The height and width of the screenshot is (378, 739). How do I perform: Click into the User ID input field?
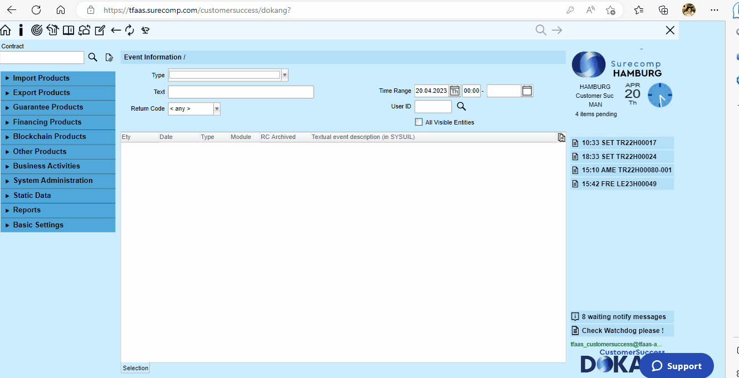point(433,107)
